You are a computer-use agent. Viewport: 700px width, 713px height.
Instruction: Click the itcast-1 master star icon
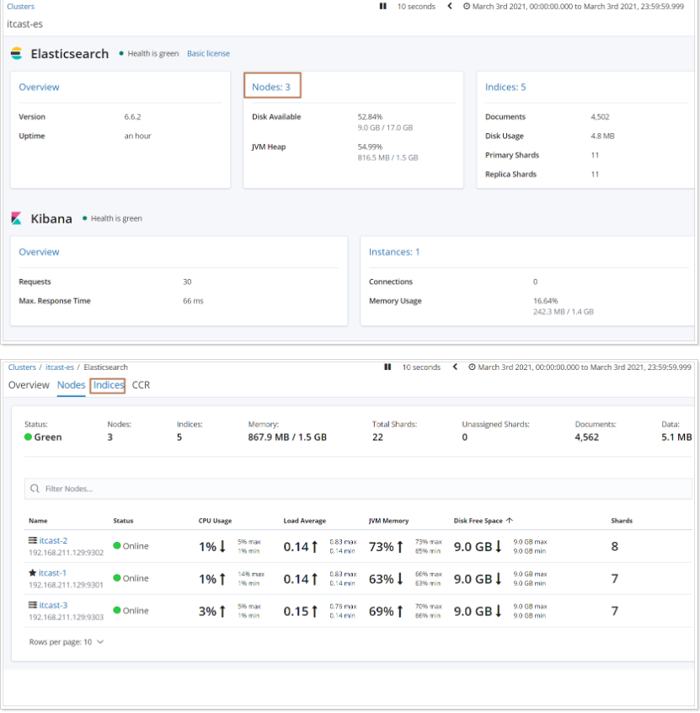click(33, 572)
